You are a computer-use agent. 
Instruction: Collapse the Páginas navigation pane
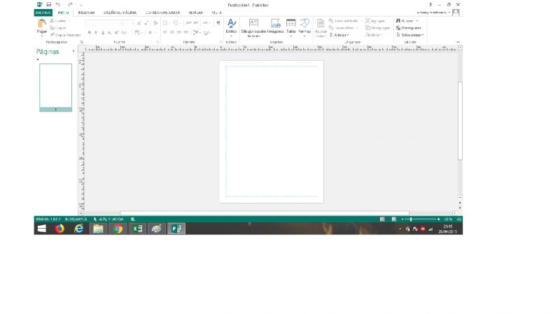pos(73,51)
